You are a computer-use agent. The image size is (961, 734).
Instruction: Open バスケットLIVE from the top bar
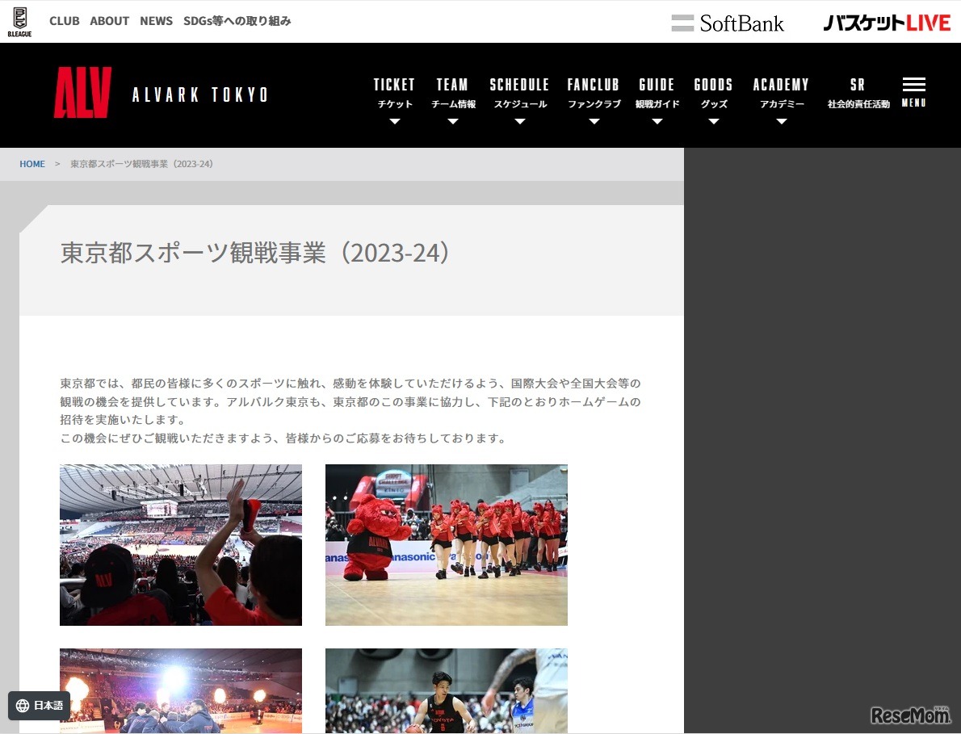coord(884,23)
